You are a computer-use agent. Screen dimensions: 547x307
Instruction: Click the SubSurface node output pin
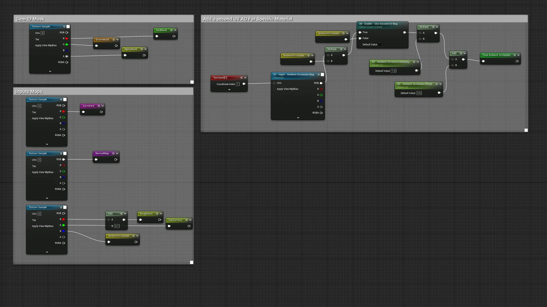click(x=189, y=226)
